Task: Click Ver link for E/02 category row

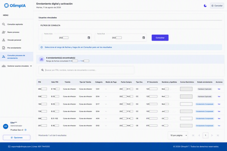Action: [x=219, y=126]
